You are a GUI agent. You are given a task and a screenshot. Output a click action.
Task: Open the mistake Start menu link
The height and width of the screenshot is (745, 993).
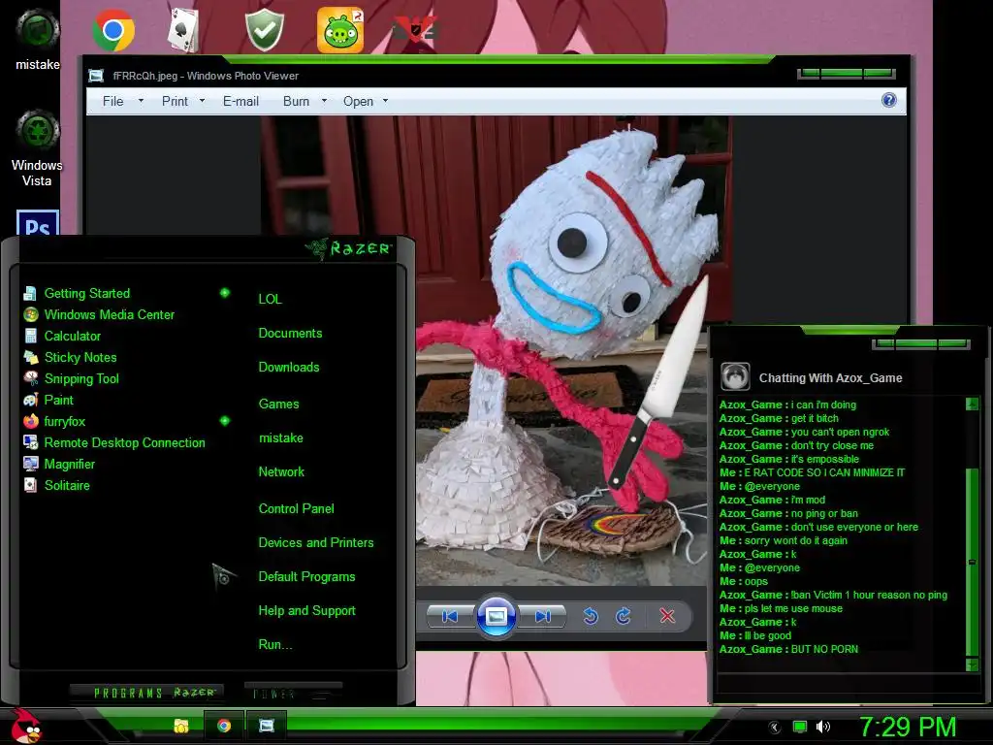point(280,438)
